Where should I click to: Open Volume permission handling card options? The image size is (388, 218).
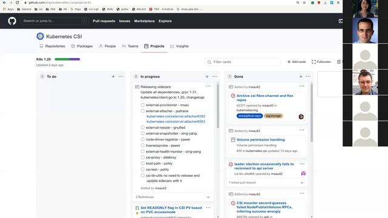point(302,130)
